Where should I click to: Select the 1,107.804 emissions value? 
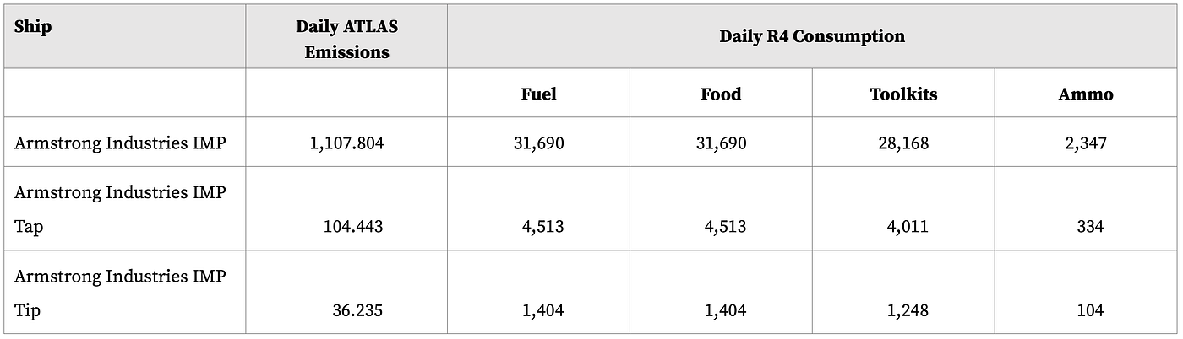pyautogui.click(x=346, y=143)
